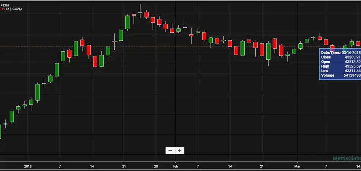Click the red down arrow change indicator
Viewport: 361px width, 171px height.
2,9
